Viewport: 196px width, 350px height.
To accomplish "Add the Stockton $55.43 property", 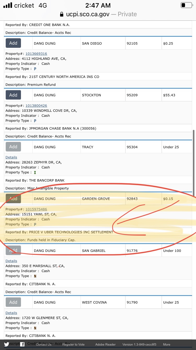I will click(13, 95).
